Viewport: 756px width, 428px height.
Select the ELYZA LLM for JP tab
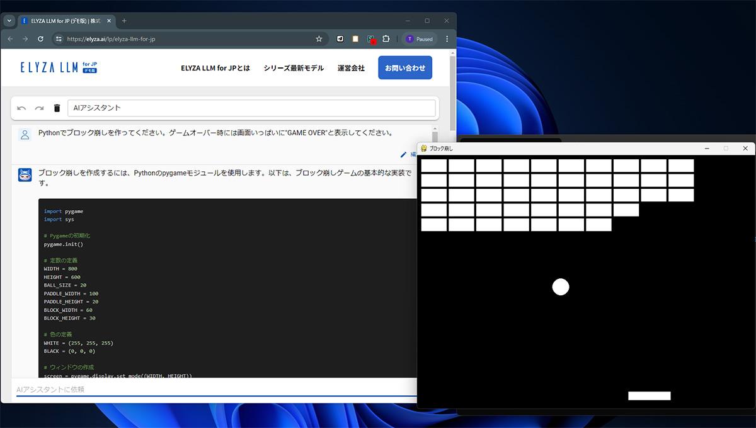click(x=66, y=21)
